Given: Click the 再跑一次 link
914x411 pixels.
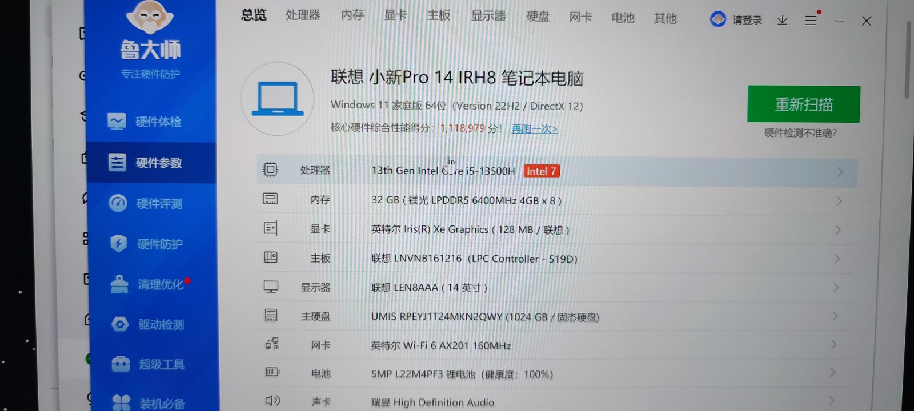Looking at the screenshot, I should point(535,129).
